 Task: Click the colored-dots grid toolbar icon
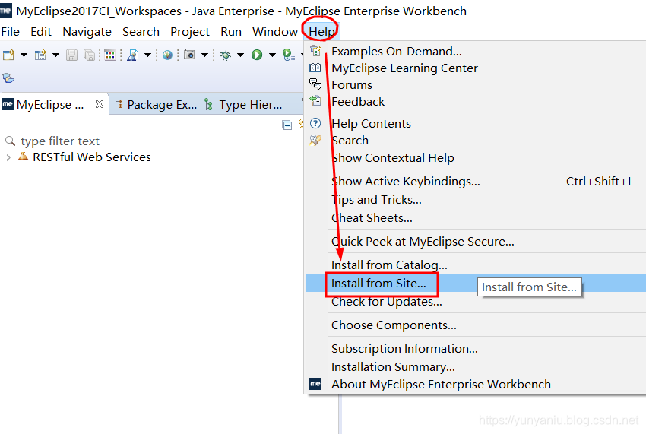point(110,55)
